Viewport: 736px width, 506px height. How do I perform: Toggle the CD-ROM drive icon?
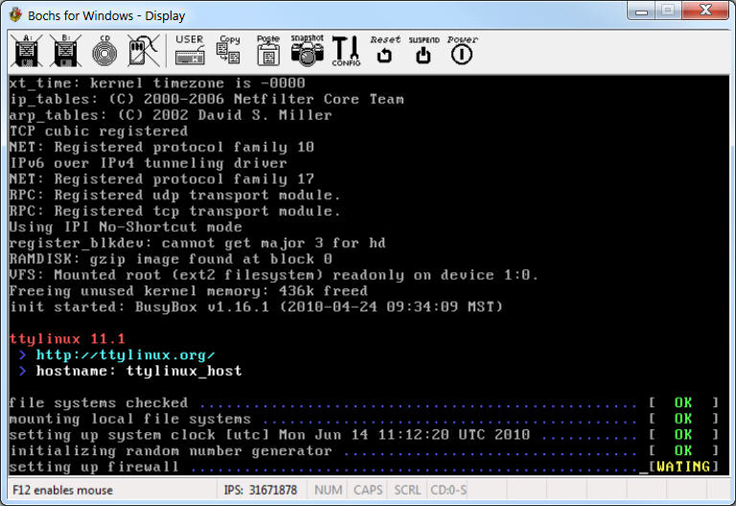[x=104, y=51]
